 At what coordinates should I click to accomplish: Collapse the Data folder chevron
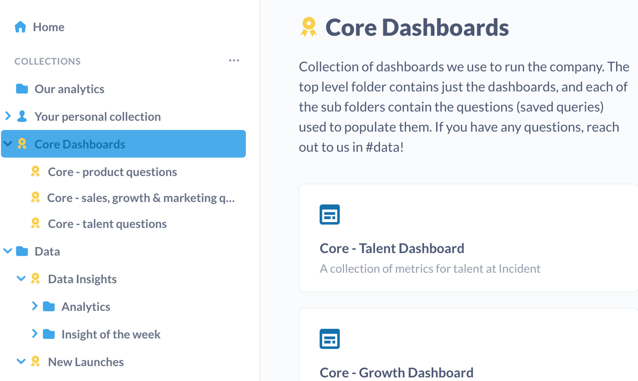tap(8, 251)
